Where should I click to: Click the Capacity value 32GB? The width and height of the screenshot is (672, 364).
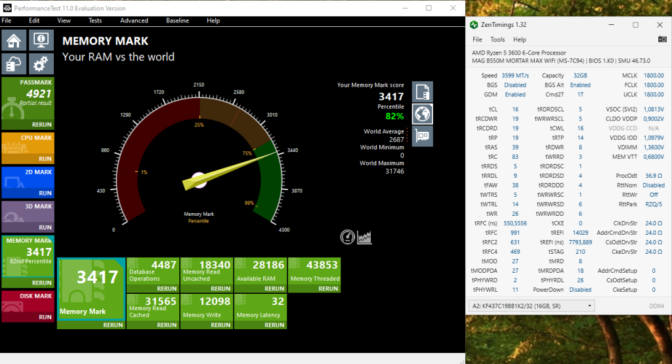[x=580, y=75]
